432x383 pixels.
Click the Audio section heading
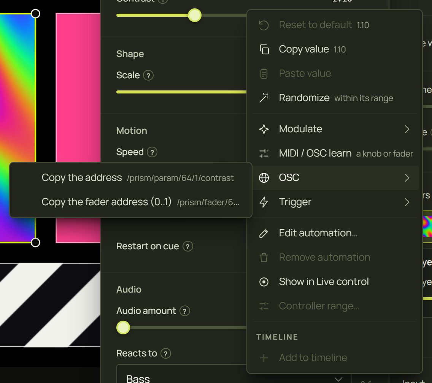click(x=129, y=290)
